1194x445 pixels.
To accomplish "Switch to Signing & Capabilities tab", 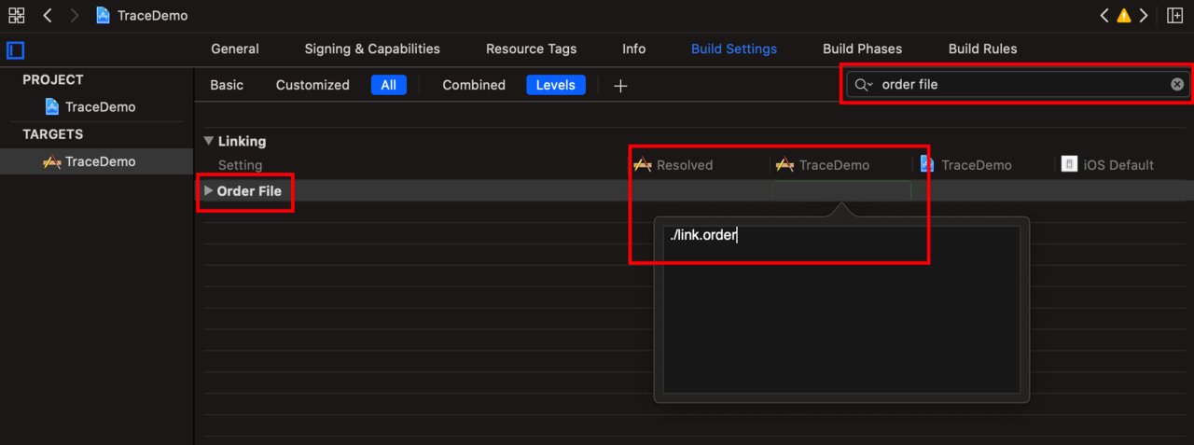I will coord(372,49).
